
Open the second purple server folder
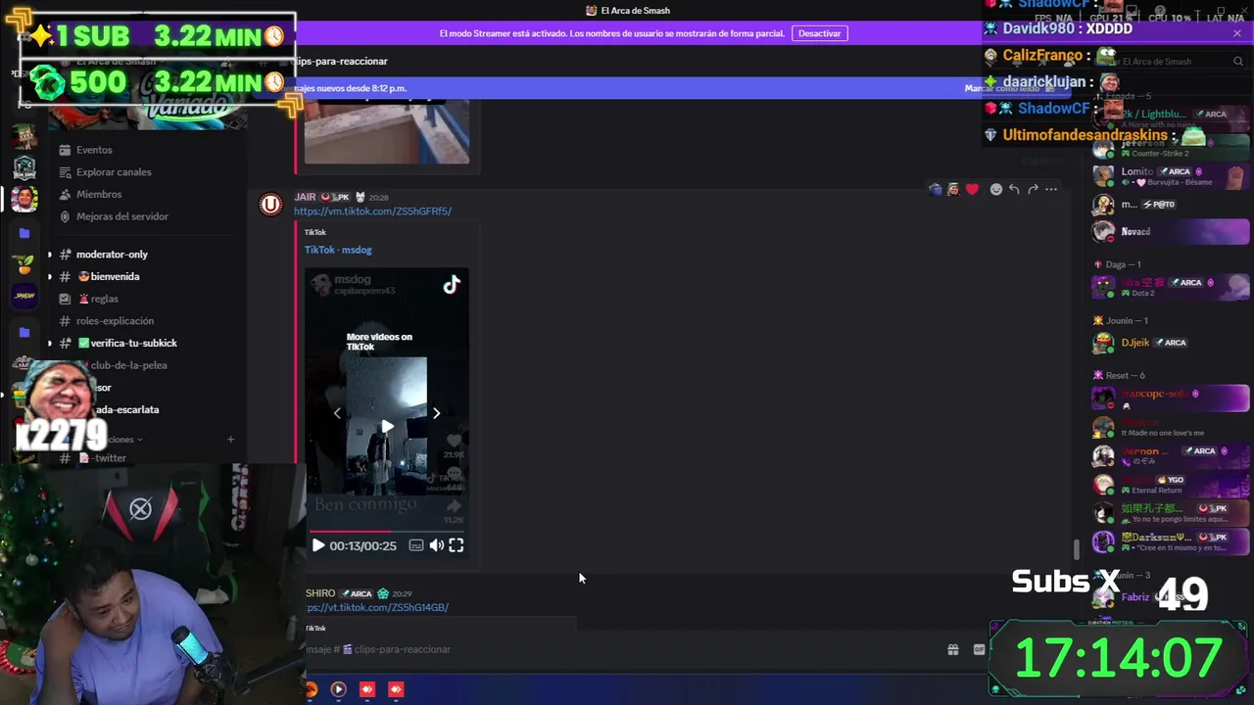click(x=24, y=333)
